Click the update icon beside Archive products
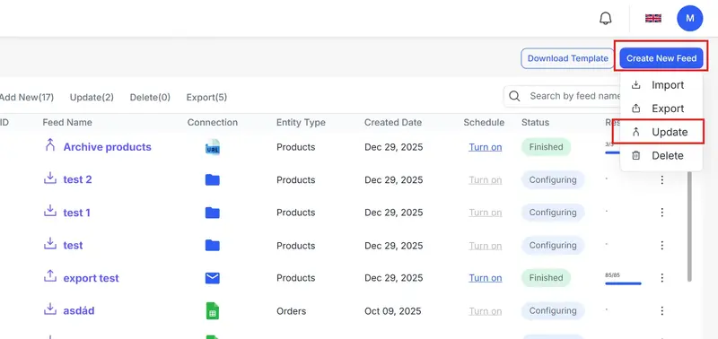Image resolution: width=718 pixels, height=339 pixels. (50, 145)
